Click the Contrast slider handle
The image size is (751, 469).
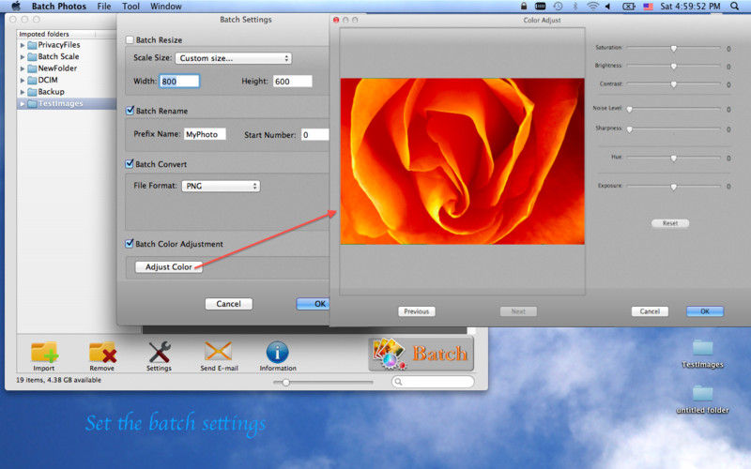pyautogui.click(x=673, y=84)
